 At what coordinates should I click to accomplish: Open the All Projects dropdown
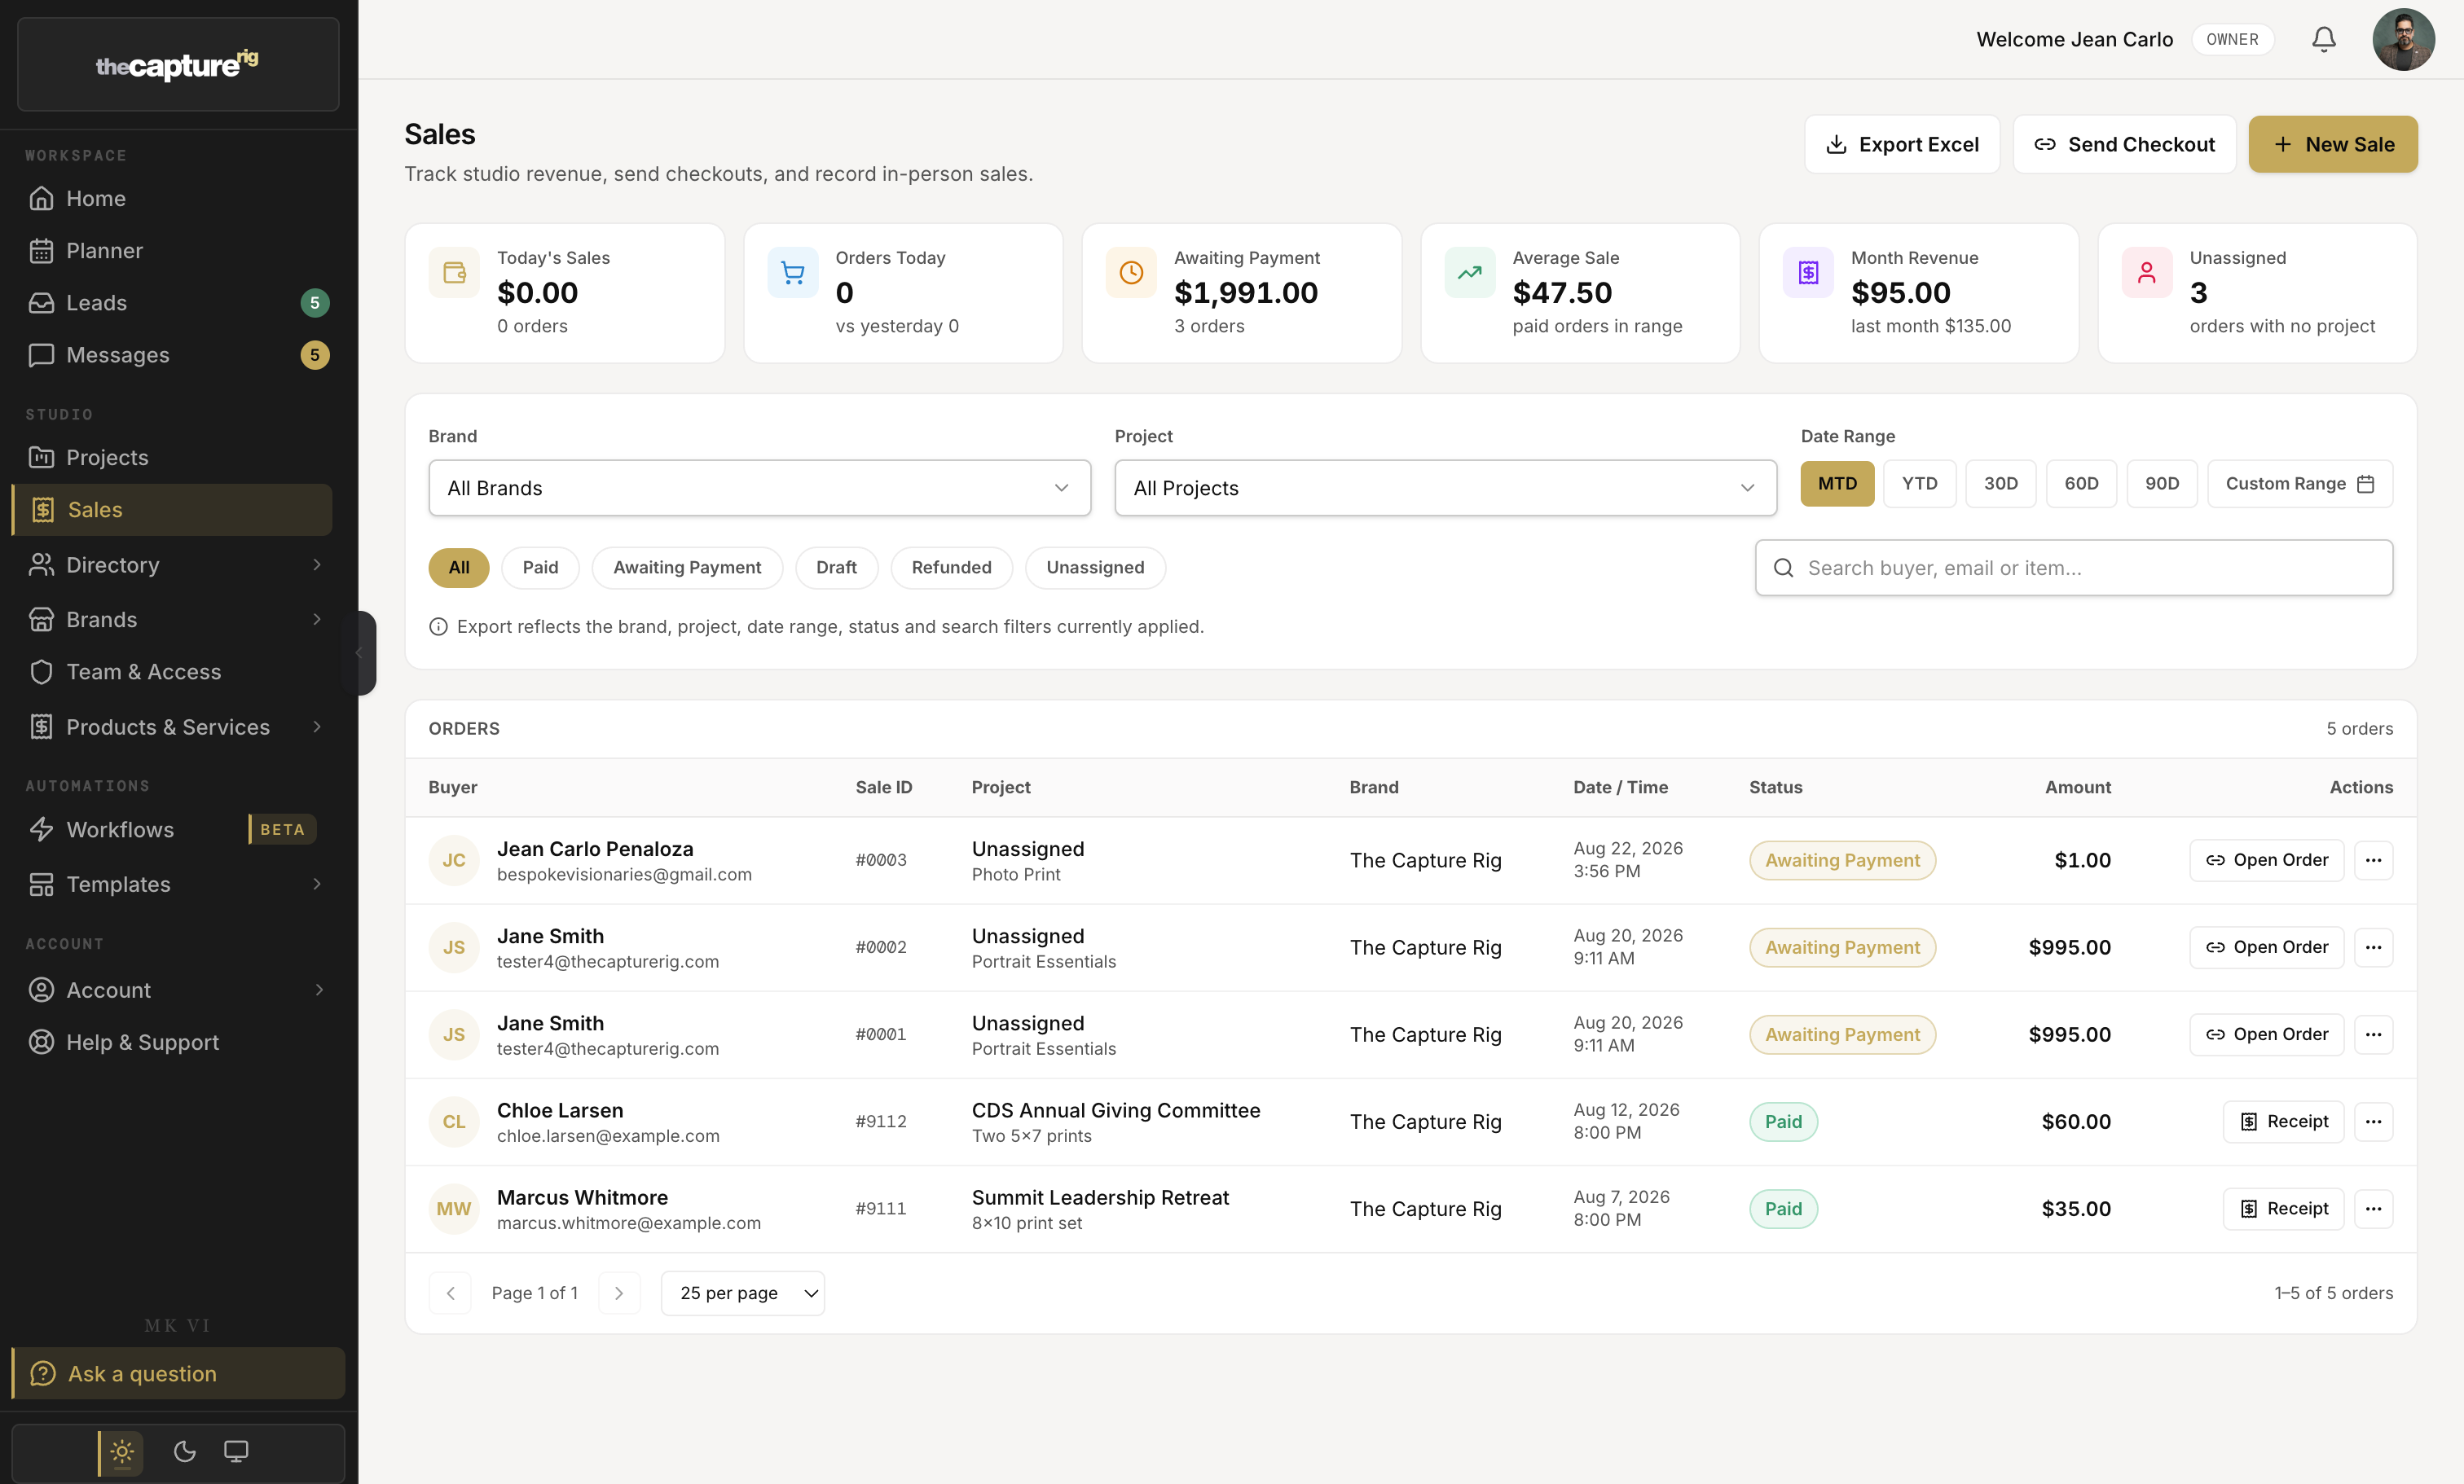click(1445, 488)
